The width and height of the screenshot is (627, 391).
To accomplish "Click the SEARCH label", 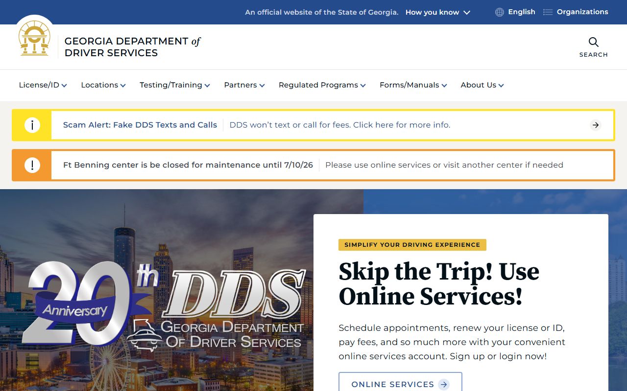I will click(593, 55).
